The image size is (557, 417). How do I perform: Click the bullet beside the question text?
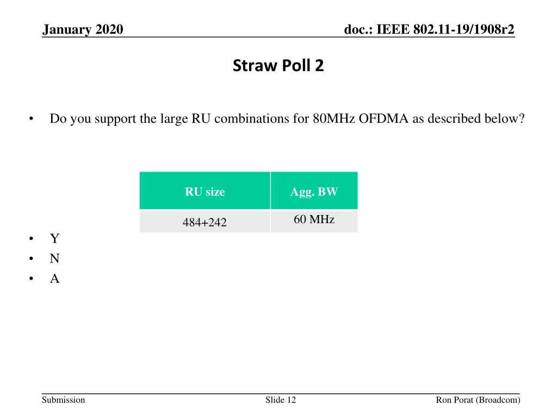click(33, 119)
